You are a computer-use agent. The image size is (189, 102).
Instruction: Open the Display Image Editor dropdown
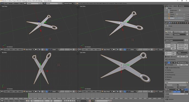[x=180, y=34]
